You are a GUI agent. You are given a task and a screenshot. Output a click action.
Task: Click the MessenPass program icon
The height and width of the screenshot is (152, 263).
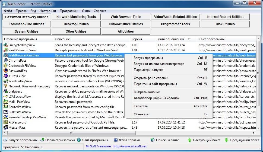5,128
